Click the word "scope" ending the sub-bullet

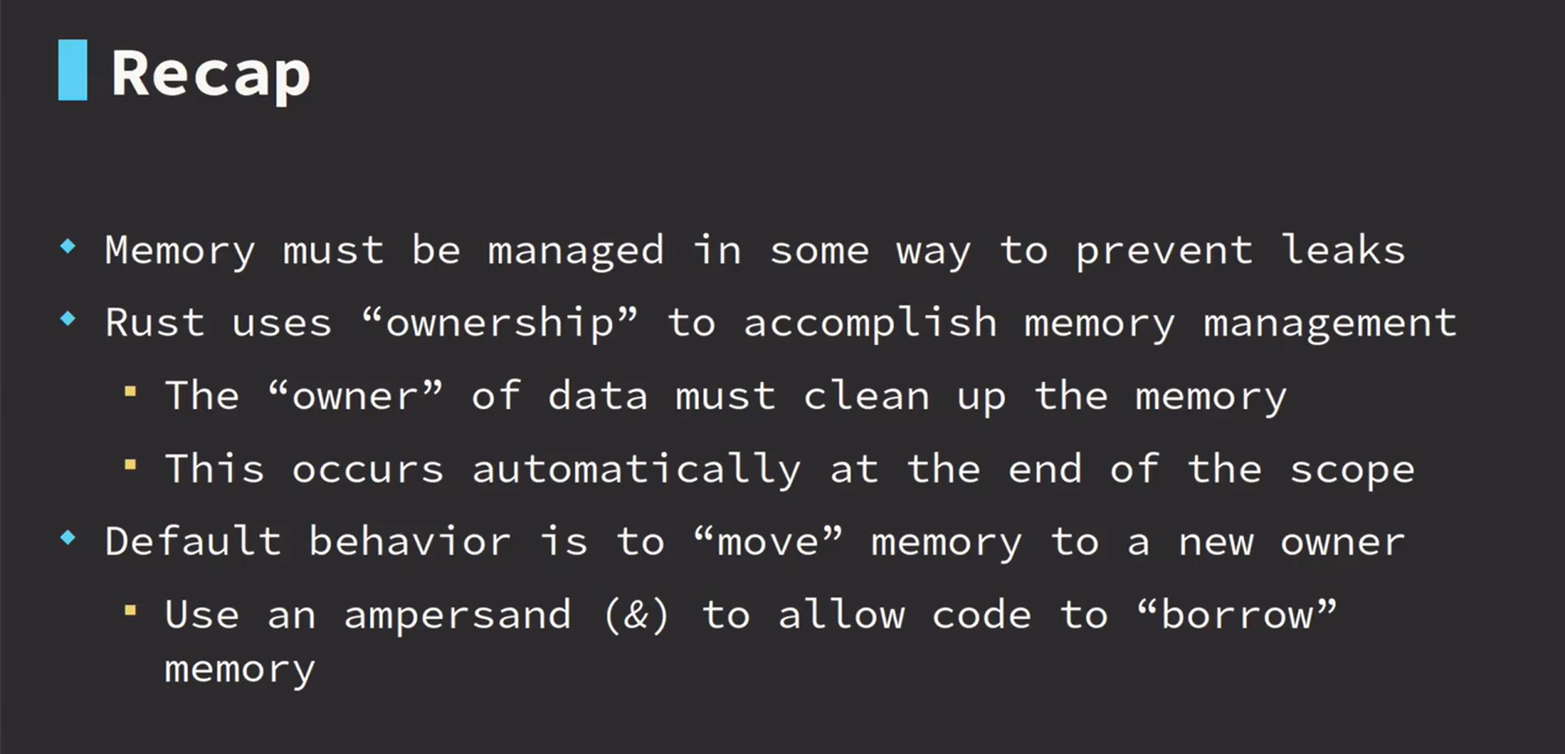[1352, 469]
